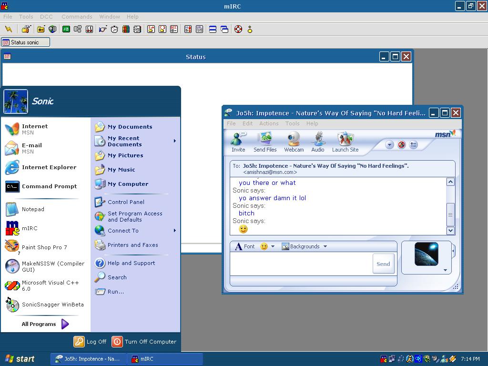
Task: Click the mIRC Connect lightning bolt icon
Action: click(x=9, y=29)
